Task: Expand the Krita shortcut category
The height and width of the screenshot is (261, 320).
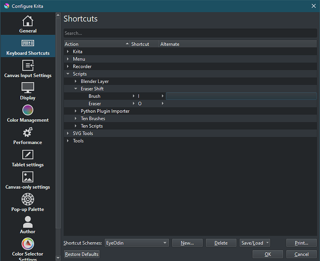Action: pyautogui.click(x=68, y=51)
